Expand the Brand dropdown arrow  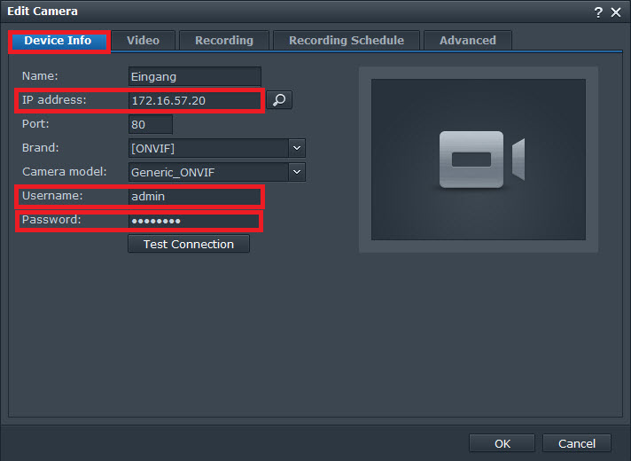[297, 148]
